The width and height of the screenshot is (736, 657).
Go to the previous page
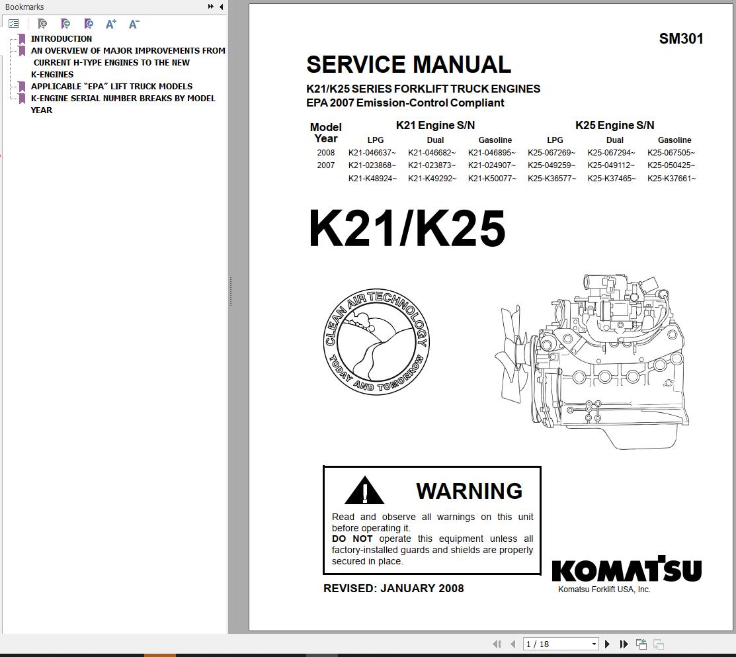point(512,643)
